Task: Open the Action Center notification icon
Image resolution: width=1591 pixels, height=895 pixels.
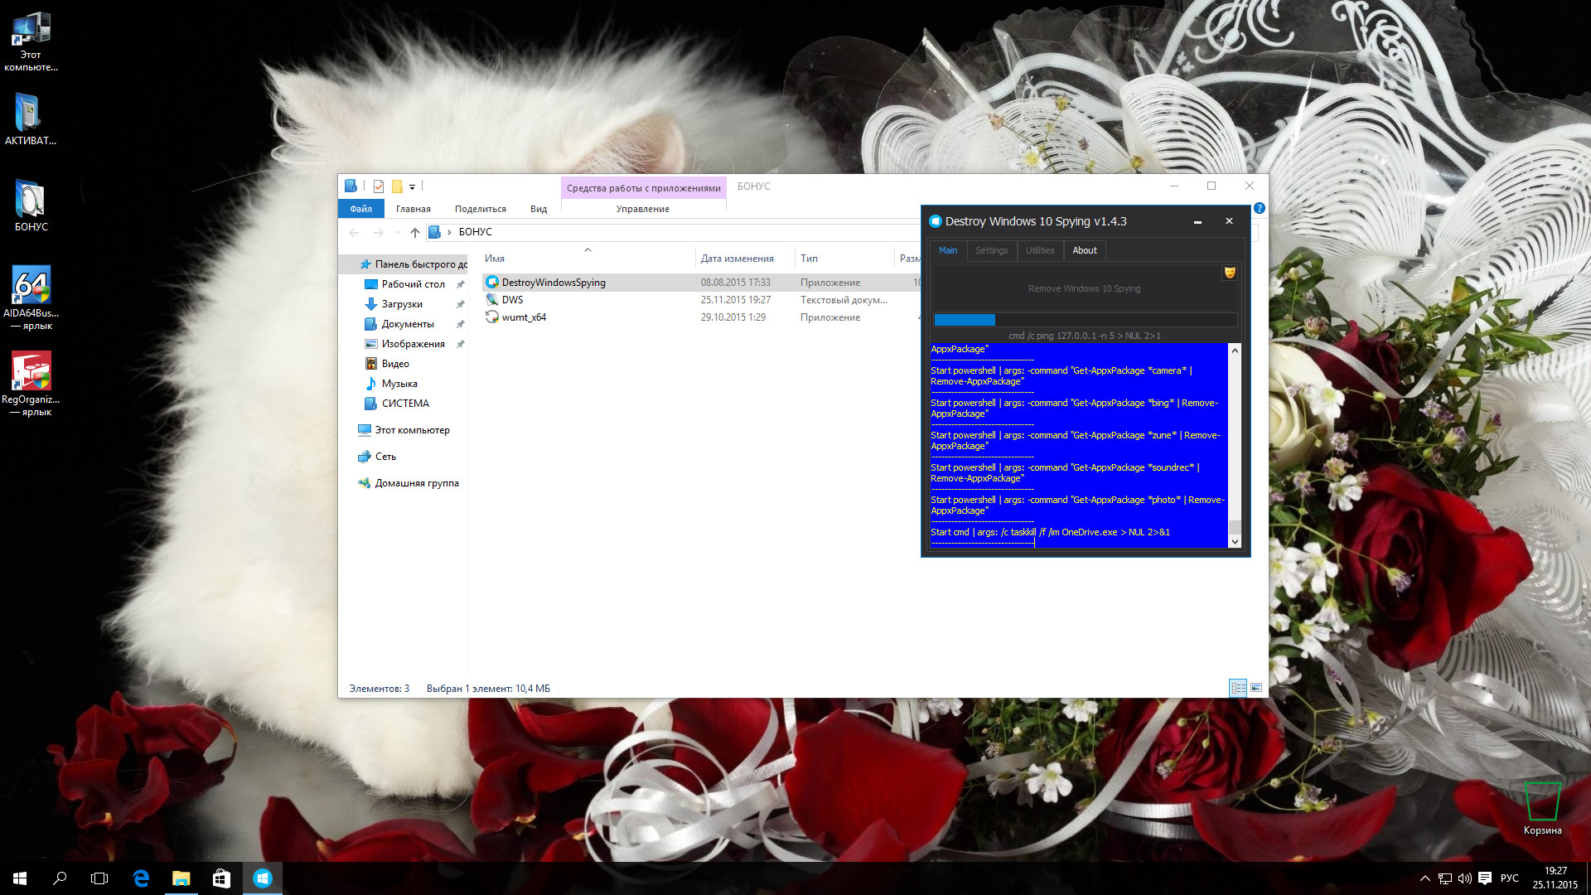Action: click(1485, 878)
